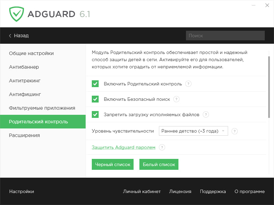The width and height of the screenshot is (274, 205).
Task: Click help icon beside Включить Безопасный поиск
Action: click(176, 99)
